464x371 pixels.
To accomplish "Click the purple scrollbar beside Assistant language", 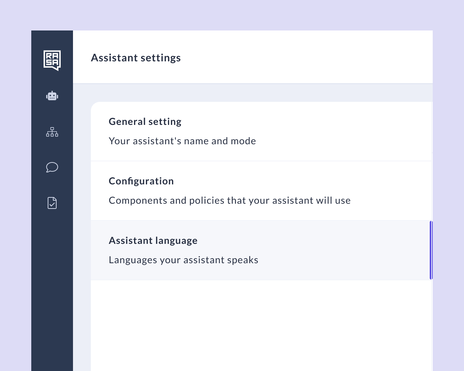I will coord(431,250).
